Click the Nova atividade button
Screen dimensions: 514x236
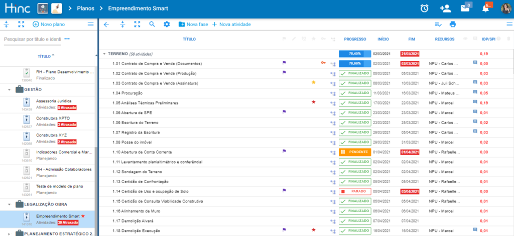[231, 24]
